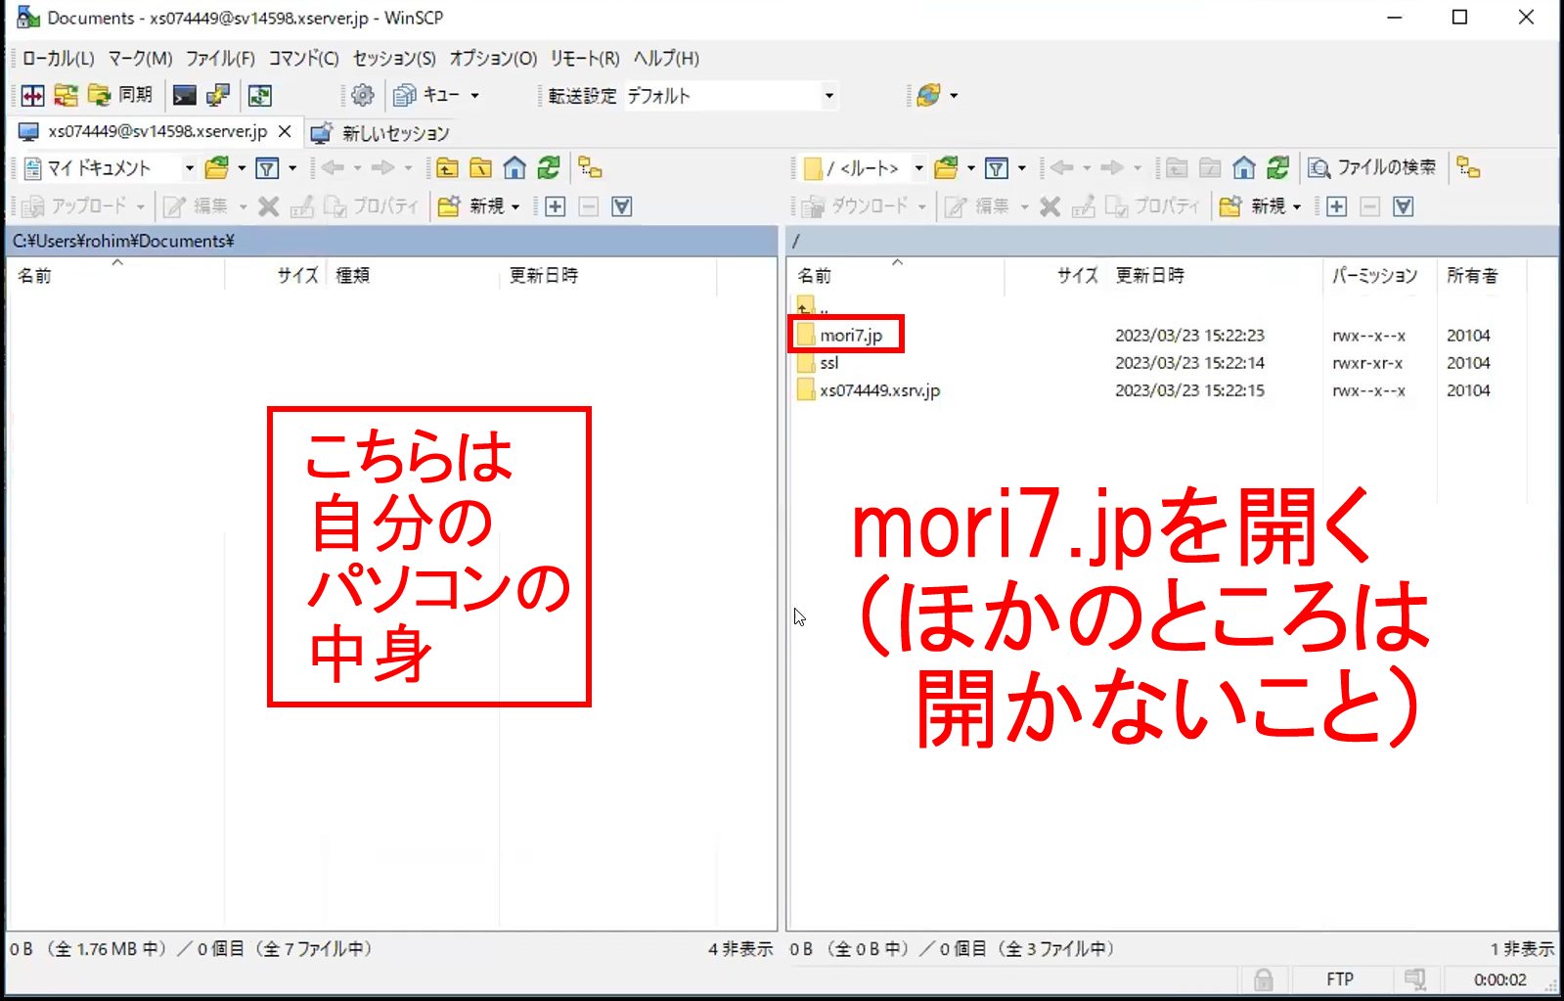1564x1001 pixels.
Task: Click local invert selection icon
Action: click(622, 206)
